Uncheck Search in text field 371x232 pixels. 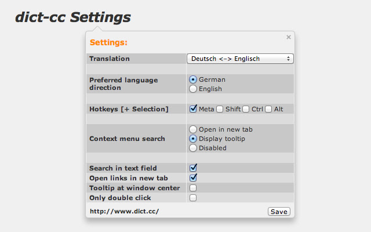(x=193, y=168)
